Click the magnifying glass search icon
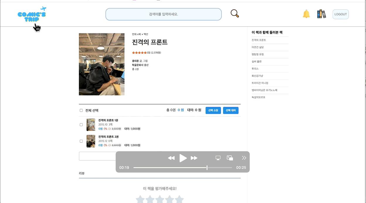The width and height of the screenshot is (366, 203). 234,13
